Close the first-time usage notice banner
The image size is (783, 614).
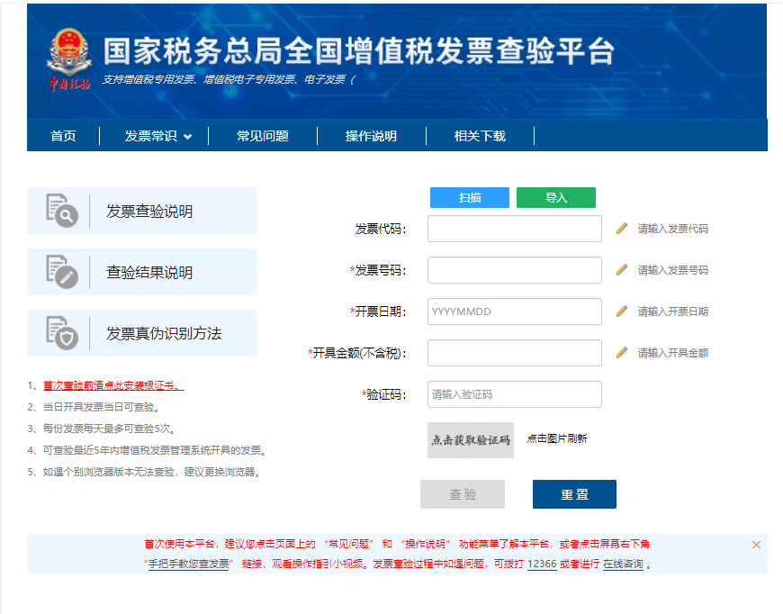(x=756, y=545)
